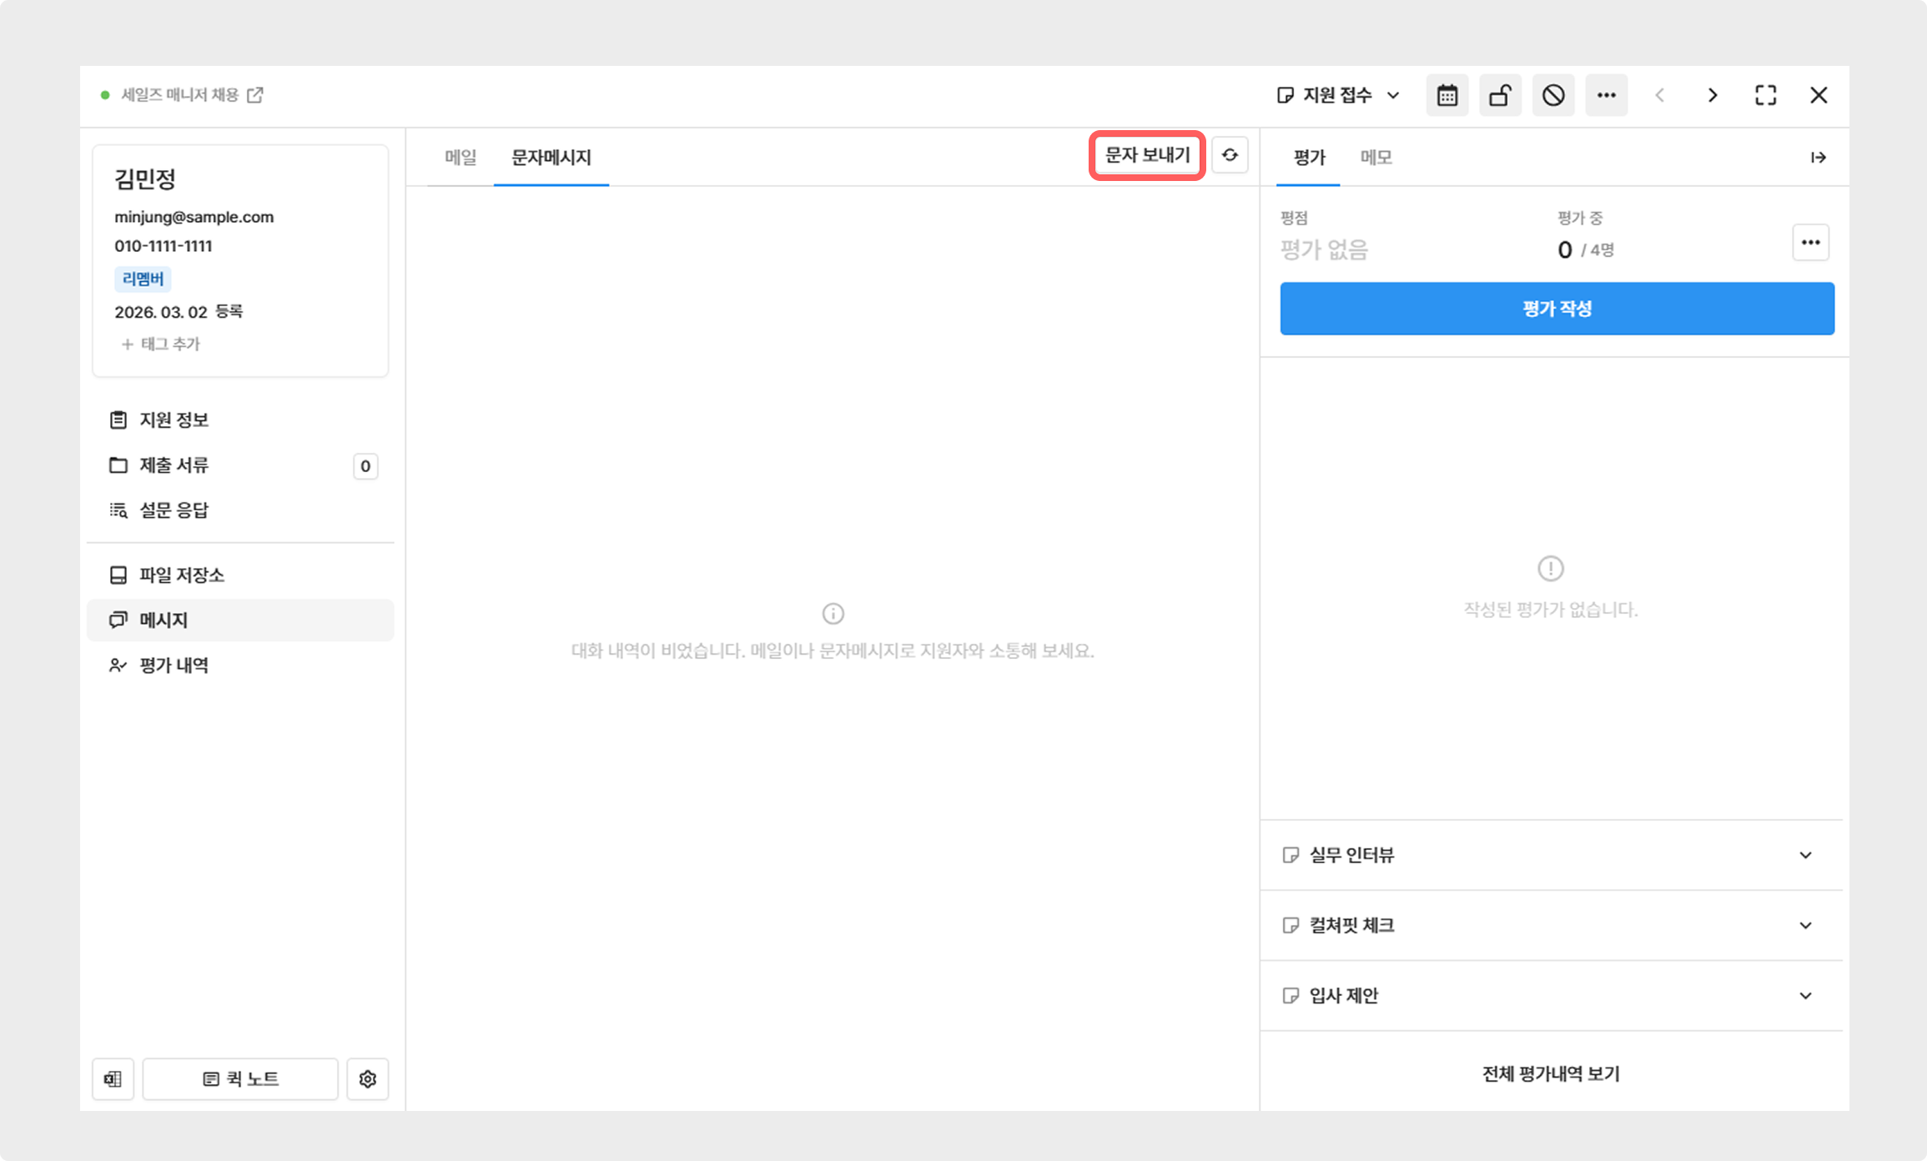
Task: Open the top toolbar more-options ellipsis
Action: coord(1606,95)
